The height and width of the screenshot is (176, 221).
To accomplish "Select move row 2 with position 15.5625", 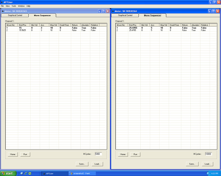I will [x=22, y=30].
